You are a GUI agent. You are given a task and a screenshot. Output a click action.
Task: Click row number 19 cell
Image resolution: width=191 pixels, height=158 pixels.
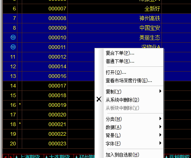click(10, 134)
